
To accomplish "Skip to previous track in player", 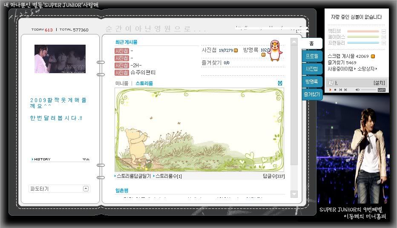I will (340, 90).
